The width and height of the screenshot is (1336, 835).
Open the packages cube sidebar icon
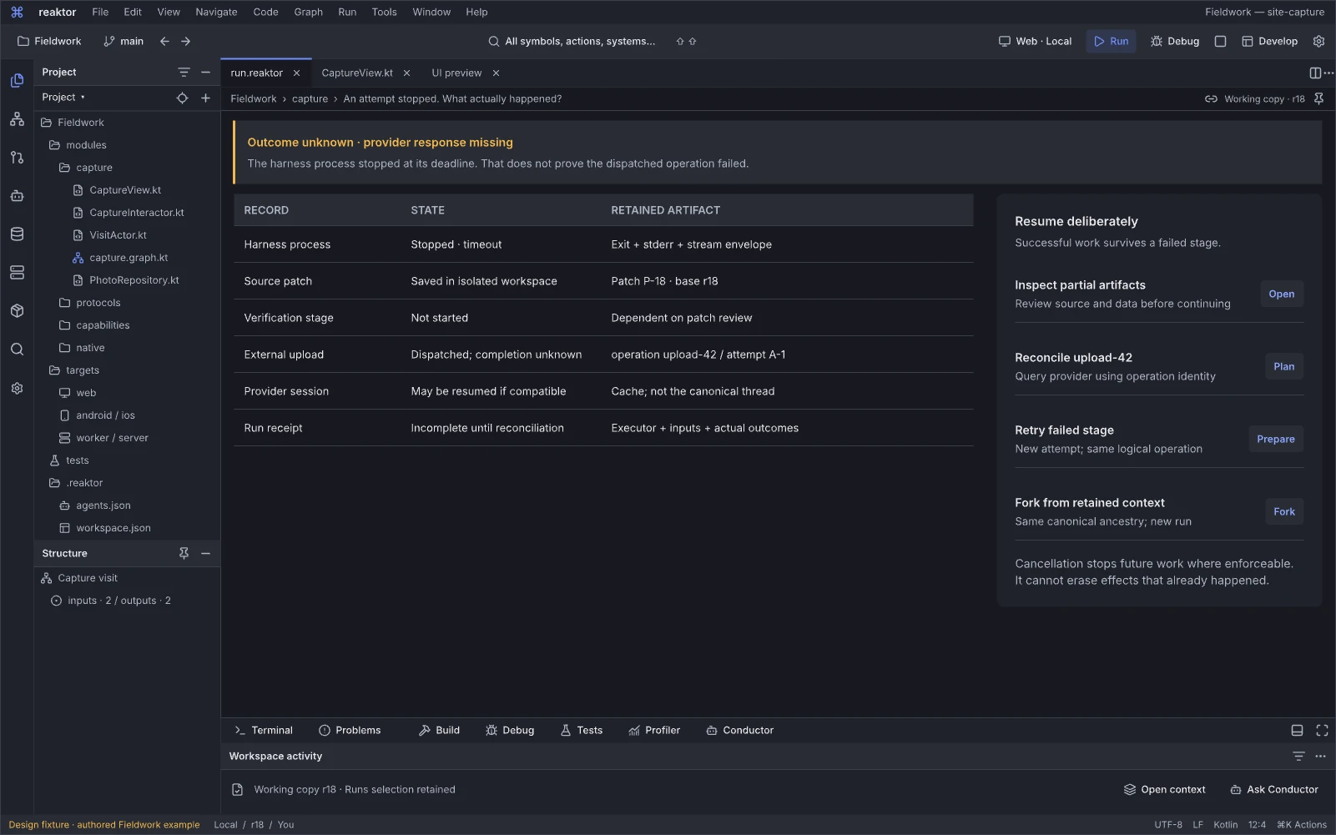[17, 311]
